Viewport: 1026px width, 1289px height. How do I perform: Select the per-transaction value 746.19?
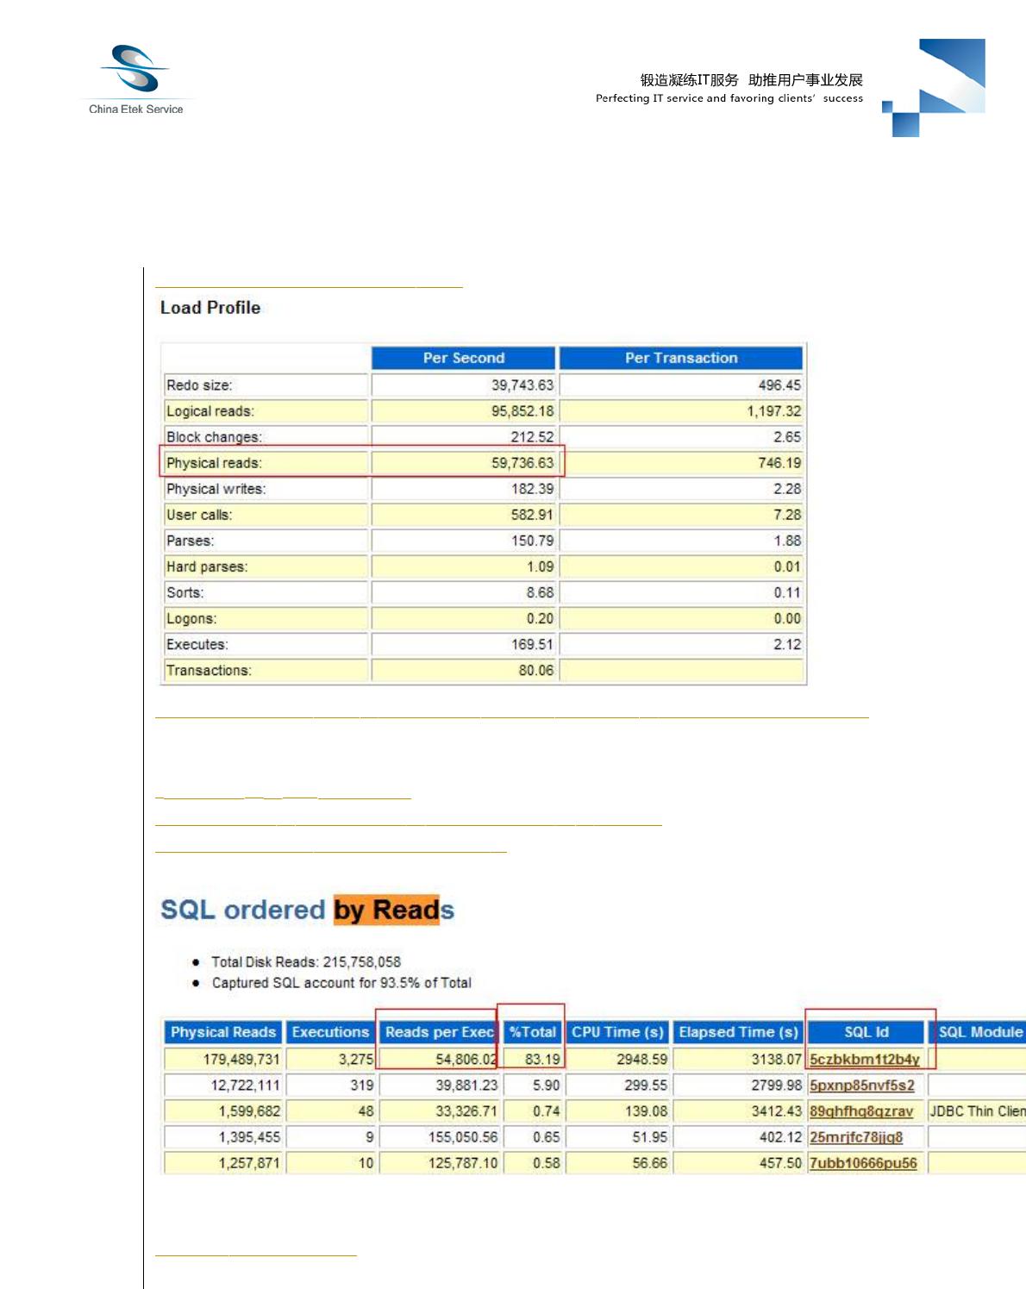tap(779, 463)
